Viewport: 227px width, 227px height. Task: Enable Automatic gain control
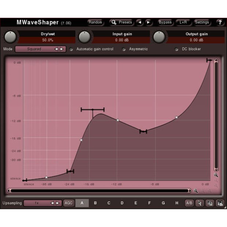coord(71,49)
